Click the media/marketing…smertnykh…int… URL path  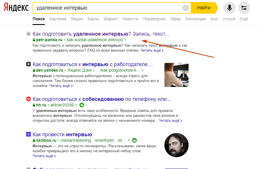93,140
